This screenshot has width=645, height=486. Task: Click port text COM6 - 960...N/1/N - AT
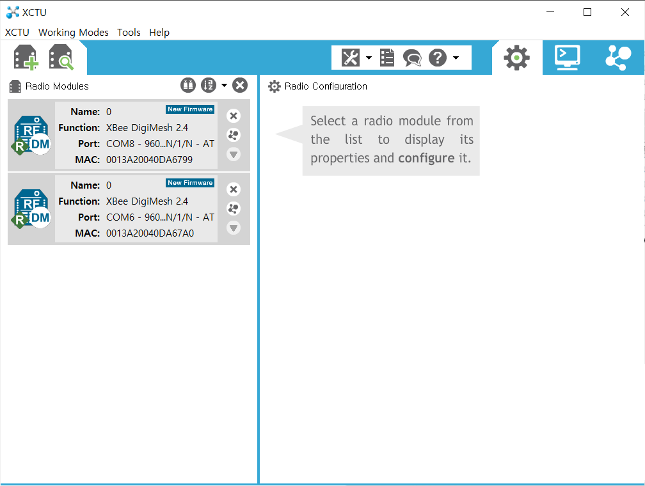click(161, 217)
